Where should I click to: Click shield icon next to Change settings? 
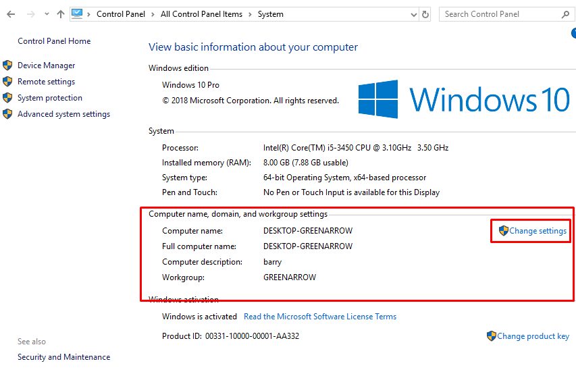coord(504,231)
